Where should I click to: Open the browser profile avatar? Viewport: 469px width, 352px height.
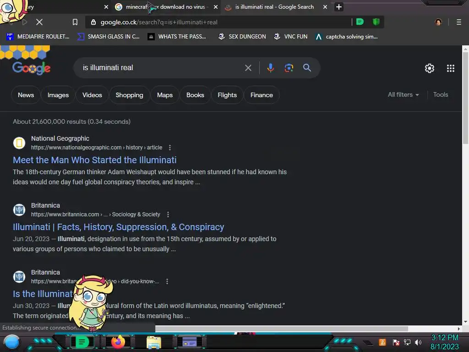(x=438, y=22)
